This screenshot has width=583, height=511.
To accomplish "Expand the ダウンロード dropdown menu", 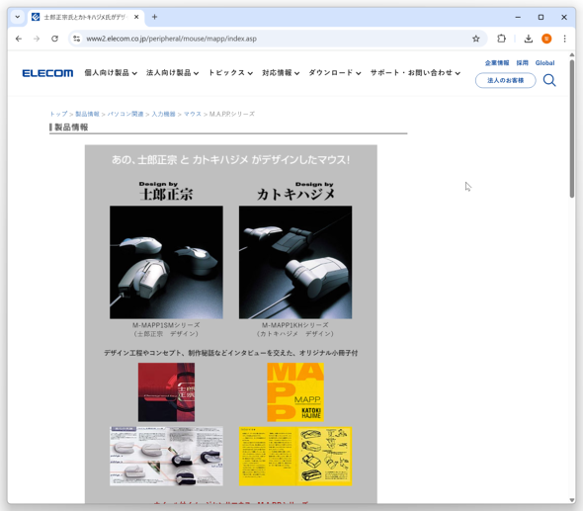I will 335,73.
